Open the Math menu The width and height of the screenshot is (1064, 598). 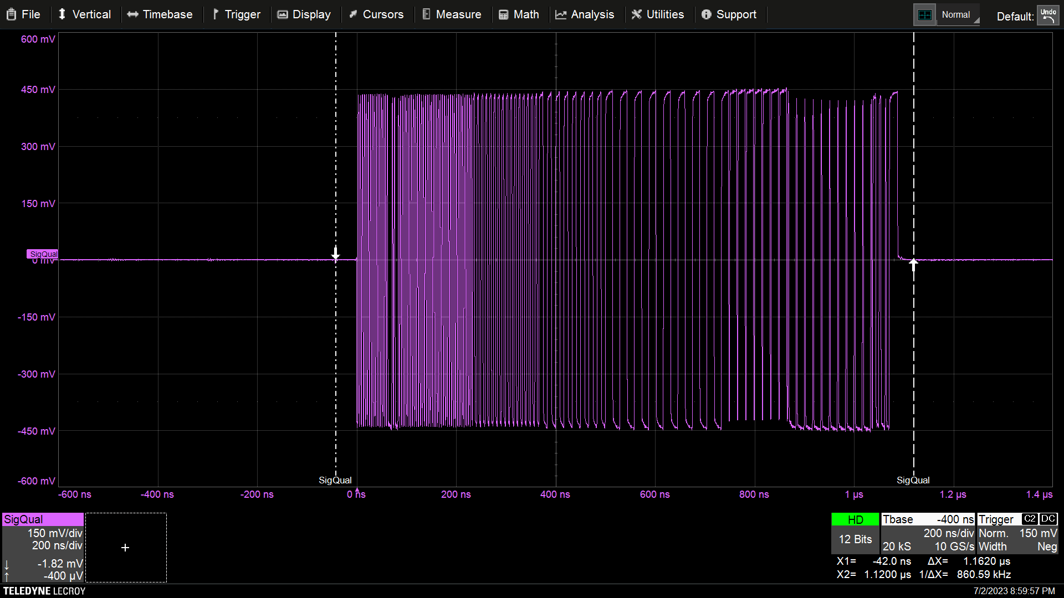[519, 14]
